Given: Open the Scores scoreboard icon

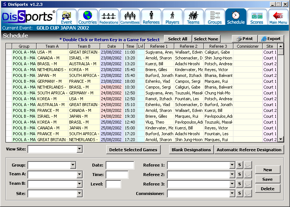Looking at the screenshot, I should tap(257, 17).
